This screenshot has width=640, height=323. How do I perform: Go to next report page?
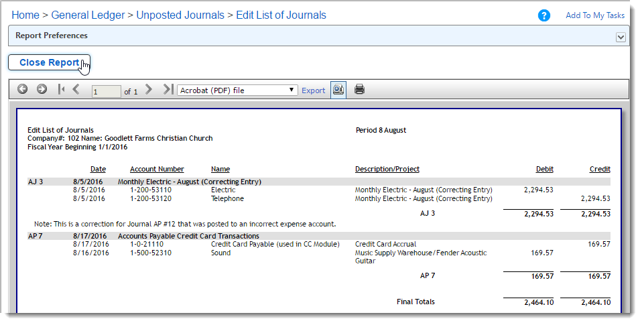click(149, 89)
